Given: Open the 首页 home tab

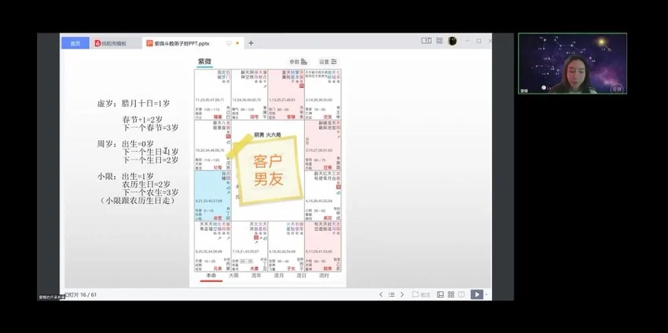Looking at the screenshot, I should (75, 43).
